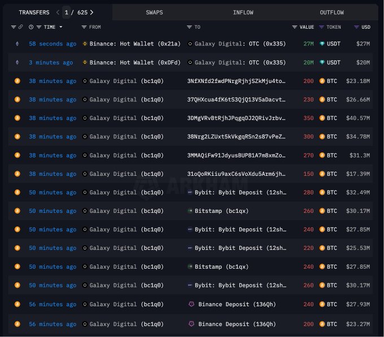Click USDT token icon in 27M row
The image size is (384, 337).
point(322,44)
